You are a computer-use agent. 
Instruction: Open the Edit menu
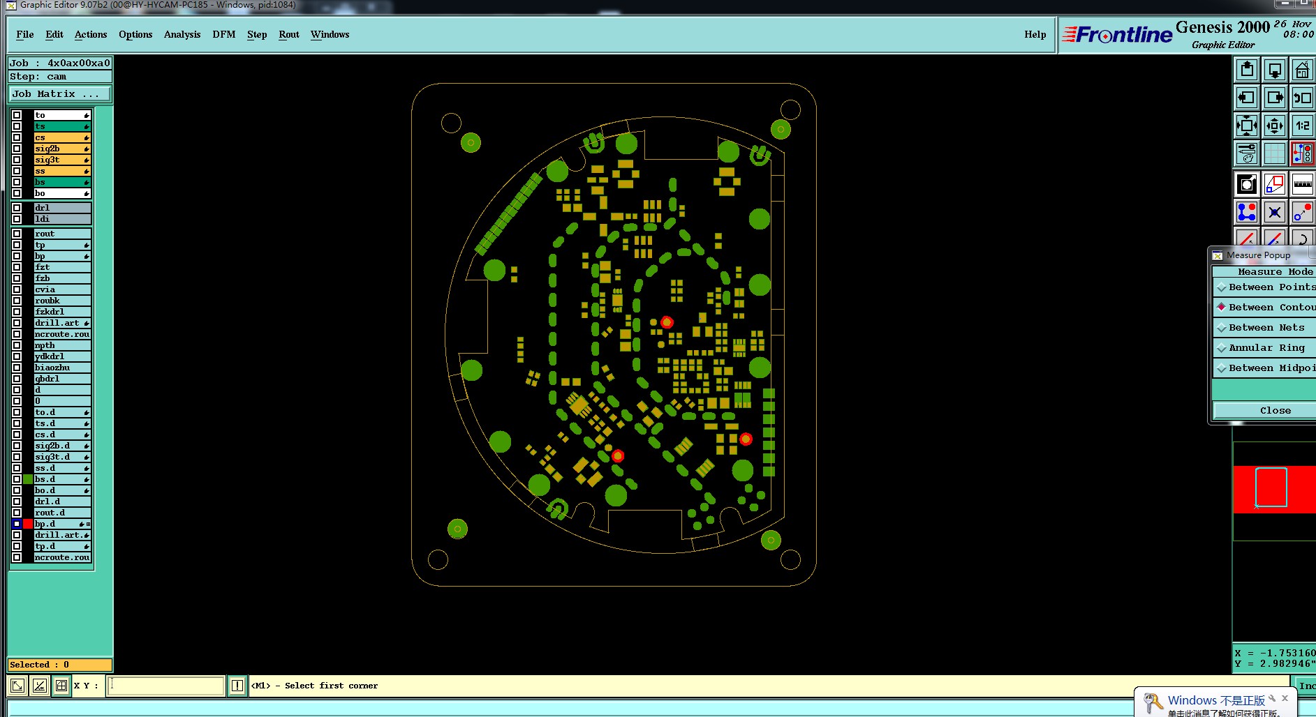pos(54,34)
